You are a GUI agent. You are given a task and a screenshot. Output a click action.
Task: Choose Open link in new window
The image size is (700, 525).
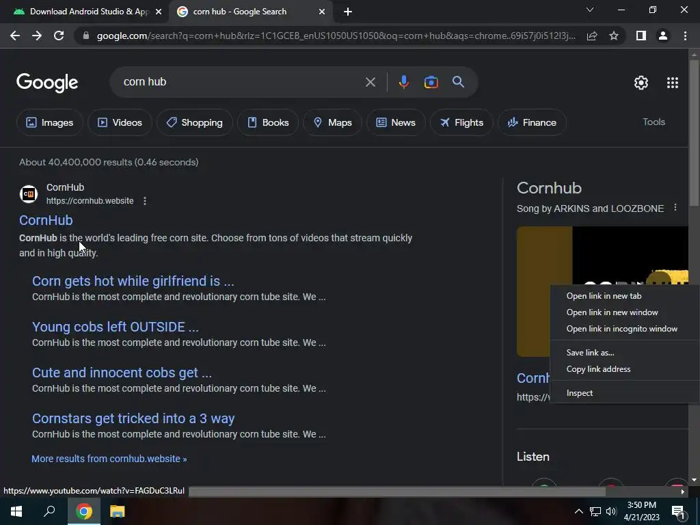click(625, 312)
